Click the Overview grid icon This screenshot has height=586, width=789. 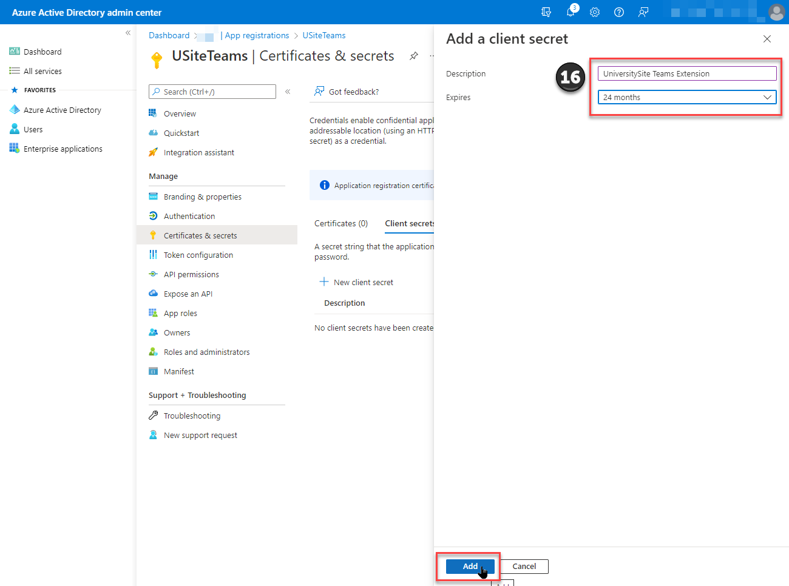tap(153, 113)
